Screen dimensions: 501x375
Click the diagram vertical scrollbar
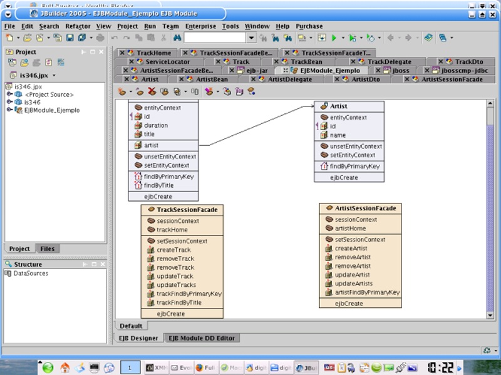click(490, 213)
